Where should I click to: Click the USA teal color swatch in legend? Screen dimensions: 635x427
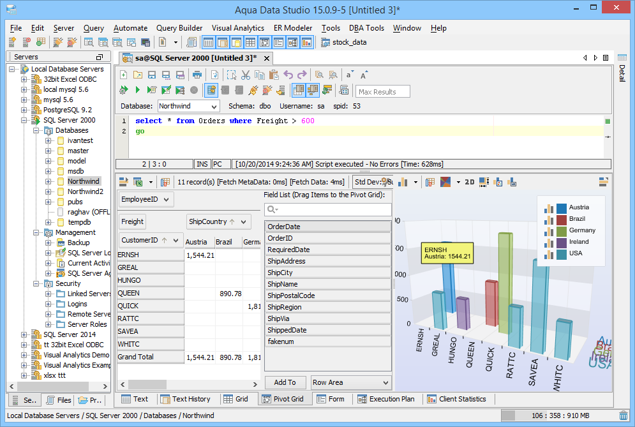click(562, 255)
